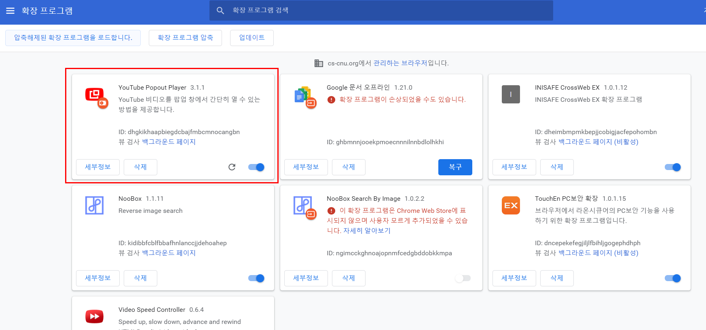The image size is (706, 330).
Task: Click the Google 문서 오프라인 extension icon
Action: (305, 97)
